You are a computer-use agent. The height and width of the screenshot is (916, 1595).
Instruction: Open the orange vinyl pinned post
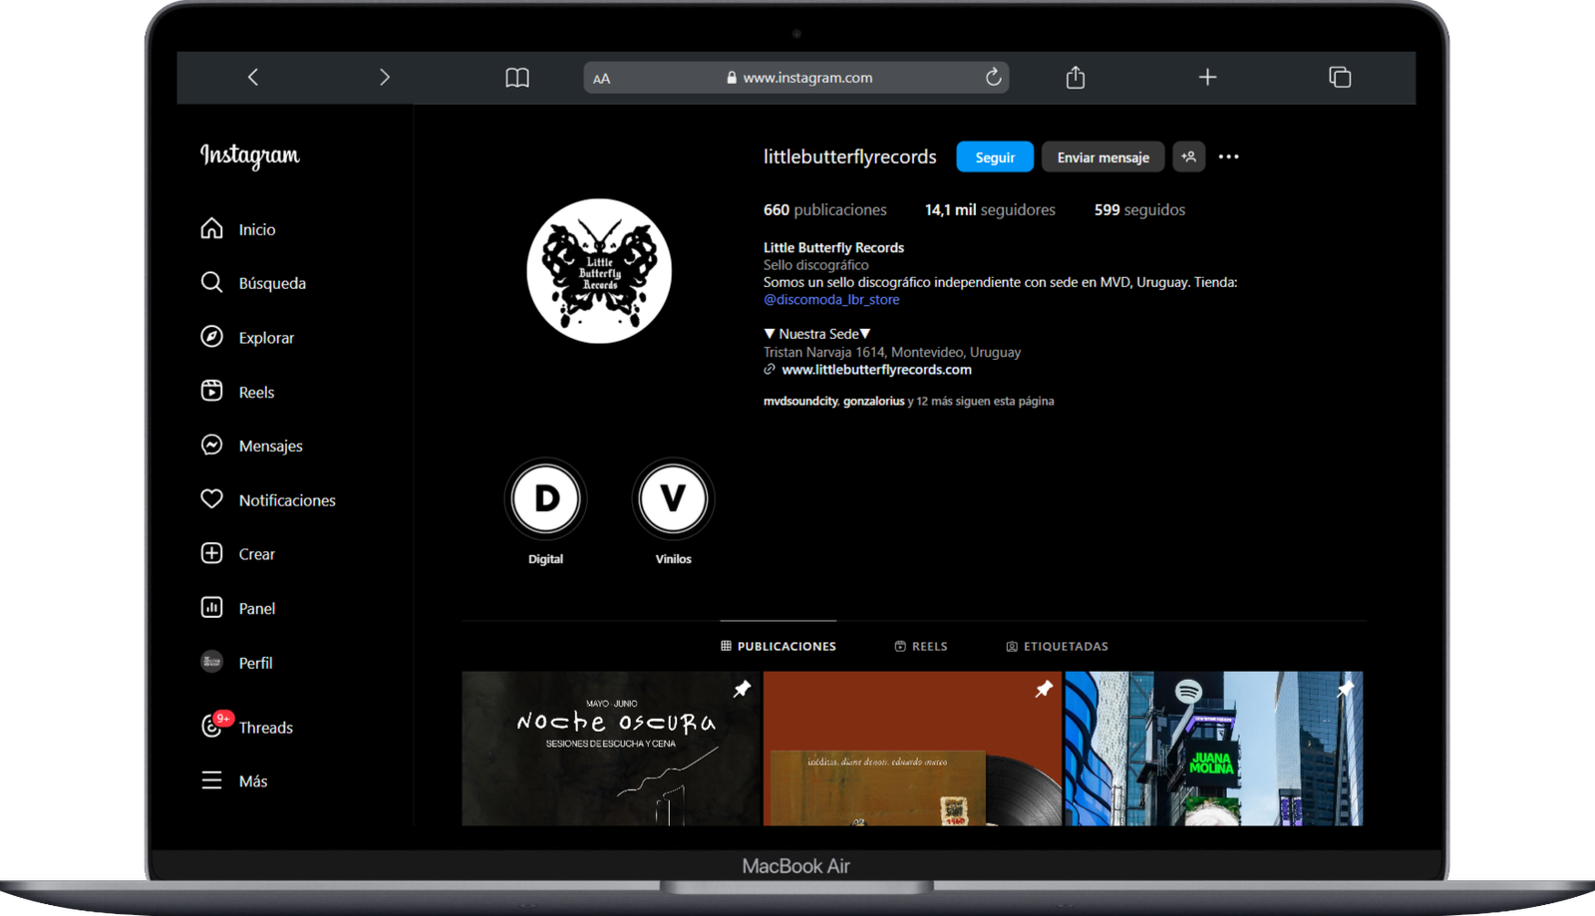point(912,749)
